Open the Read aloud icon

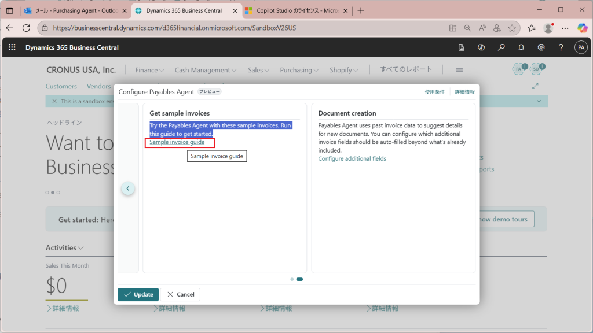(482, 28)
